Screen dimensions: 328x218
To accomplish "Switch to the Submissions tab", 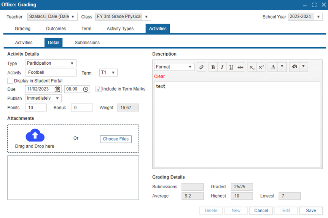I will (x=87, y=43).
